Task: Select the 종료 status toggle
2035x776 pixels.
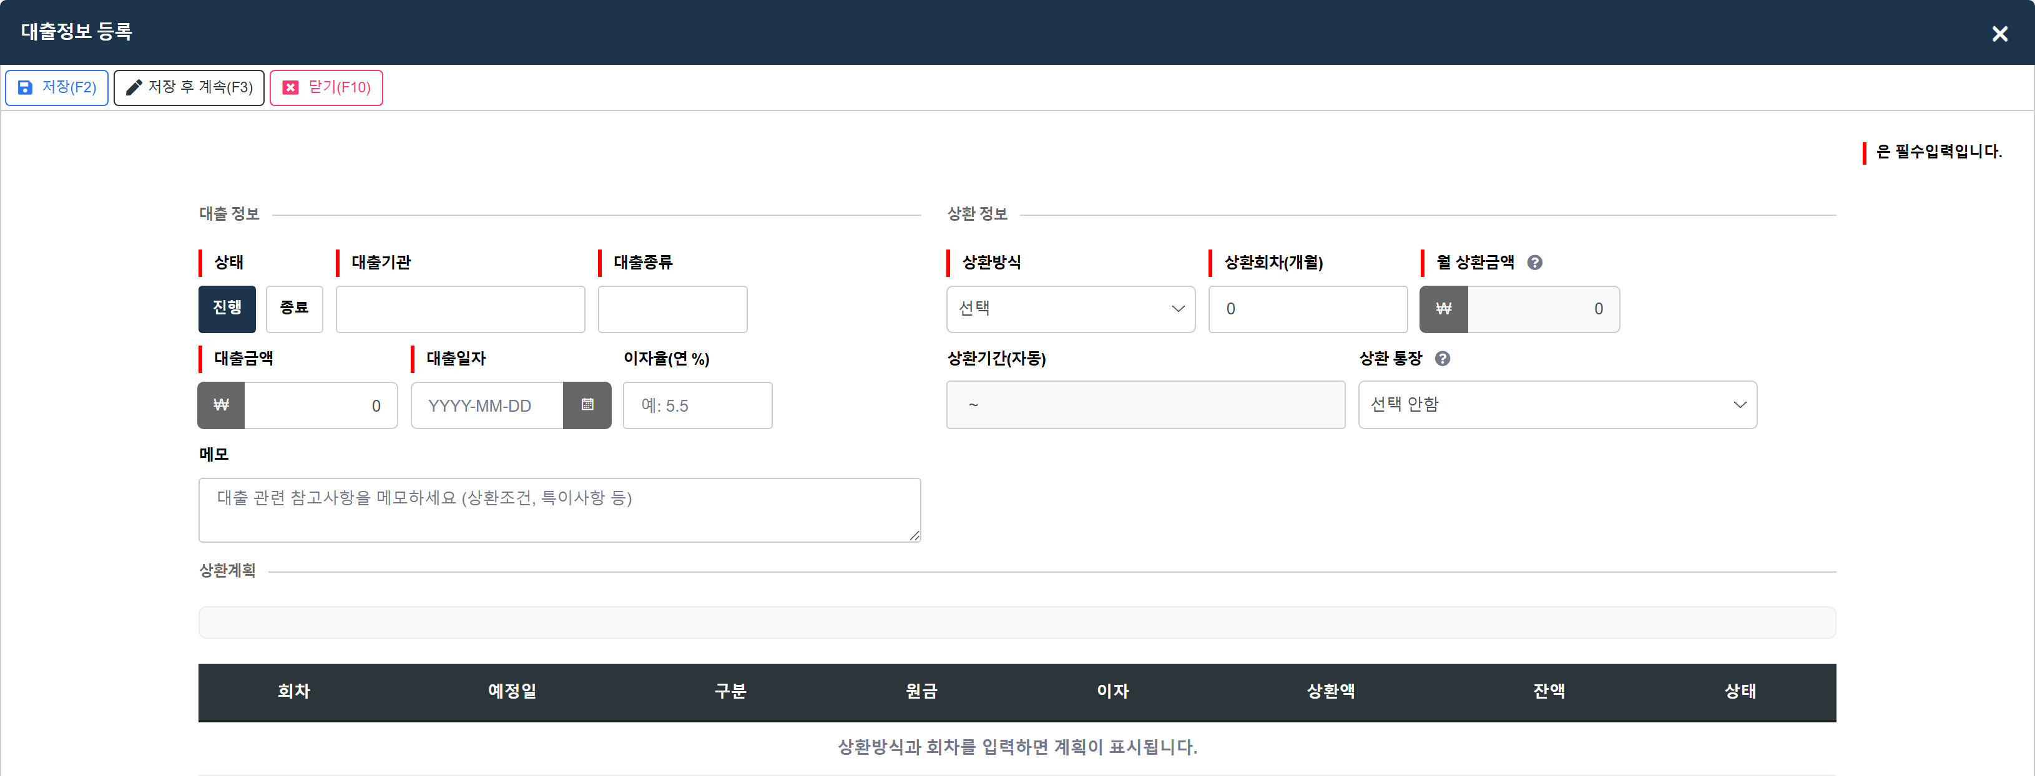Action: coord(294,309)
